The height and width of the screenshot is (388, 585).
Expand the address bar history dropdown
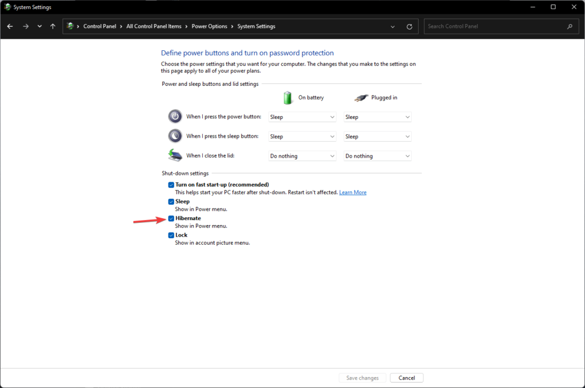click(x=392, y=26)
